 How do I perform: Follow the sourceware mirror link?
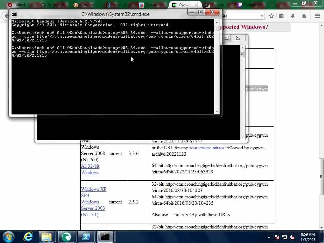click(207, 148)
